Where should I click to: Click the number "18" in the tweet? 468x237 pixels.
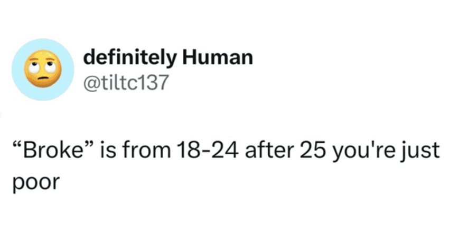pyautogui.click(x=188, y=152)
